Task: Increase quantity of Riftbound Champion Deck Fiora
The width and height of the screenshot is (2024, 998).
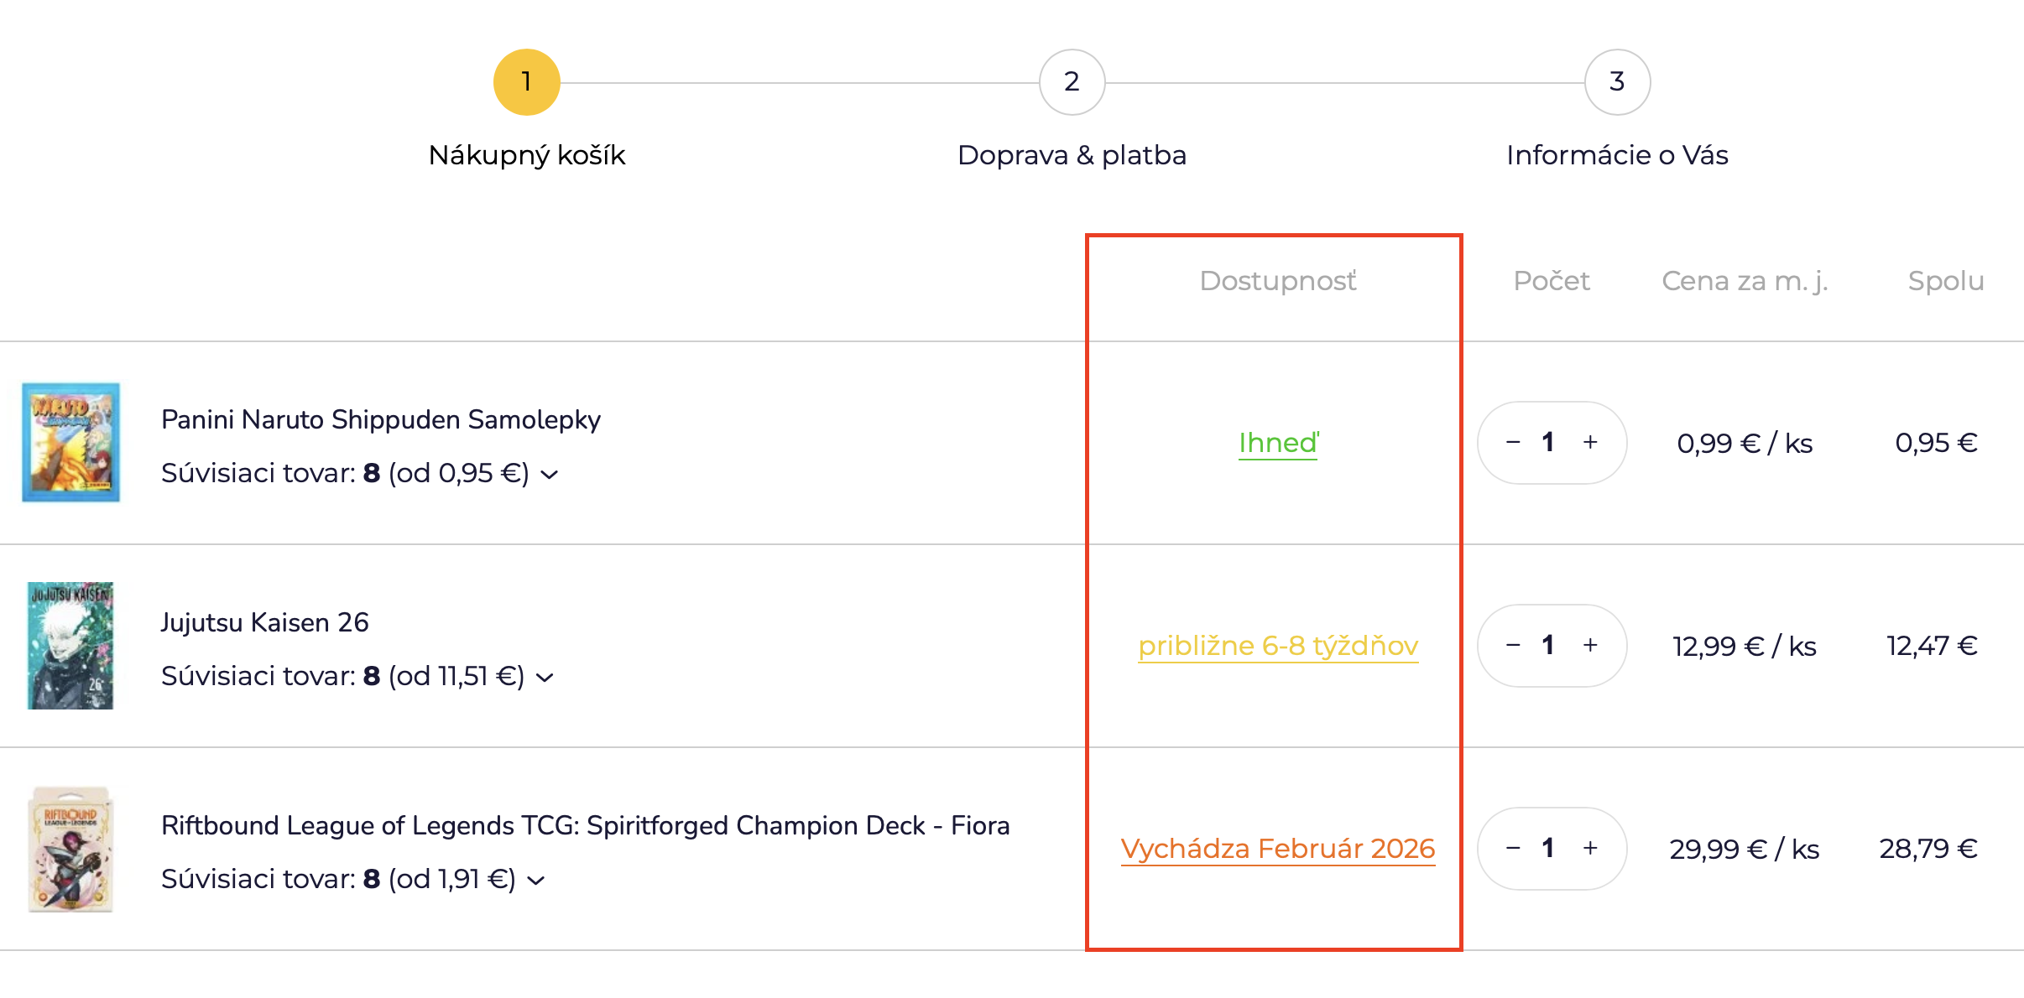Action: tap(1590, 848)
